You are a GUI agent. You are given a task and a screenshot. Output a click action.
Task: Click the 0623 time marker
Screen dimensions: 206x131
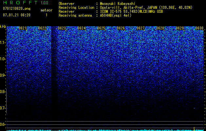click(x=62, y=28)
